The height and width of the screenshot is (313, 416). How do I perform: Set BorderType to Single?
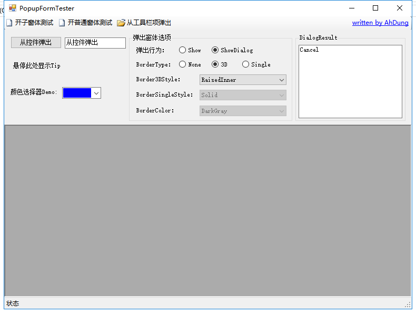(246, 64)
